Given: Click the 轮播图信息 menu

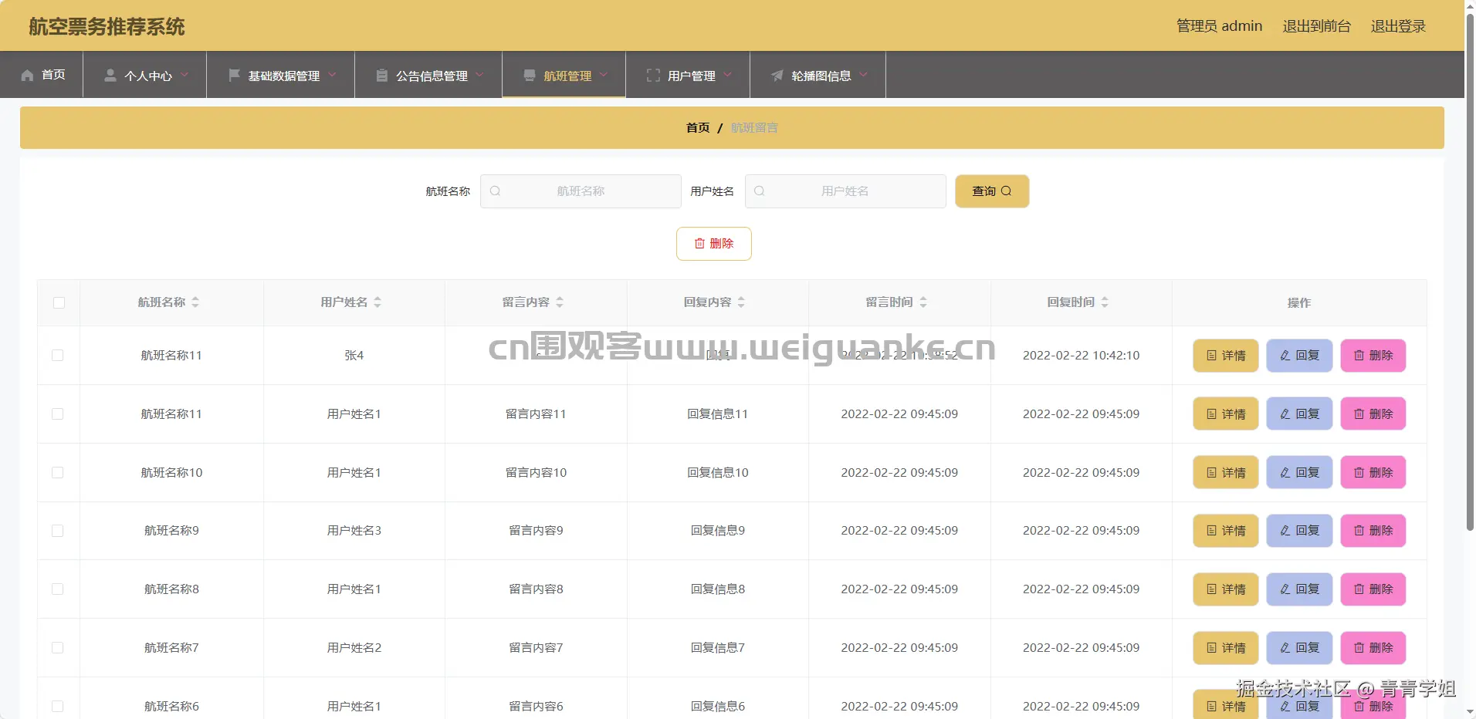Looking at the screenshot, I should [x=818, y=75].
